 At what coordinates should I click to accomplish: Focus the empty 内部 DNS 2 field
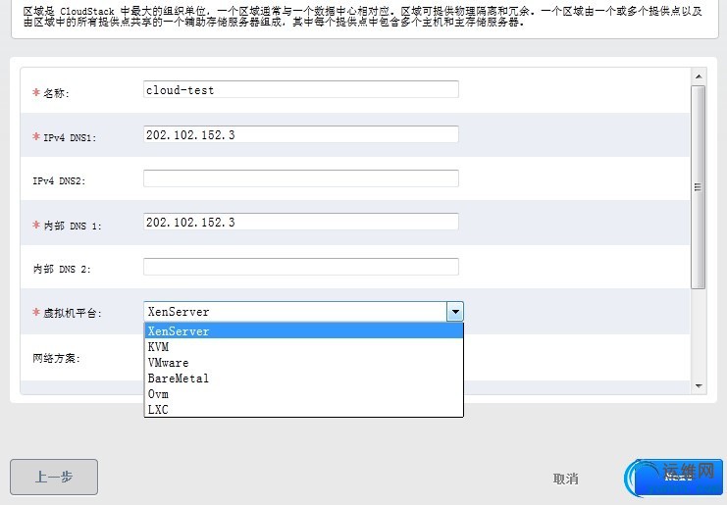[301, 267]
